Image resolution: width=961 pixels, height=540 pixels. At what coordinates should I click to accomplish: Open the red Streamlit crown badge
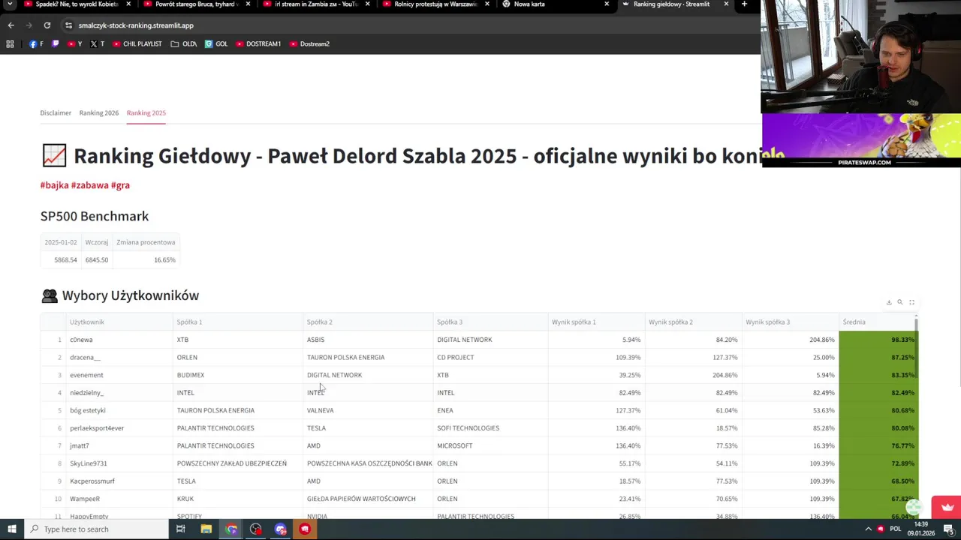point(946,507)
